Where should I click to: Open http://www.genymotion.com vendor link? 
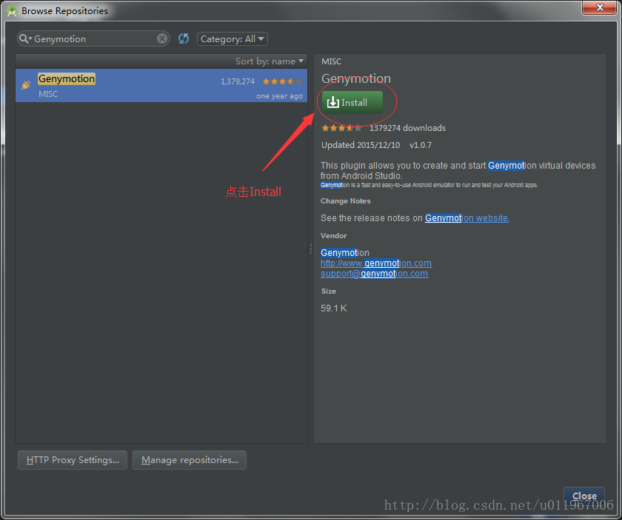pos(376,263)
